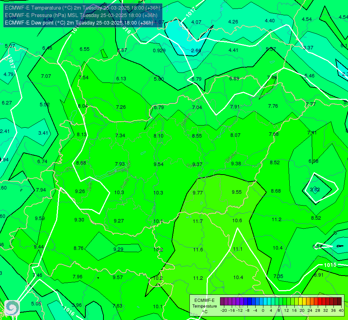The image size is (348, 320).
Task: Select the ECMWF-E Dew point 2m layer label
Action: pos(79,23)
